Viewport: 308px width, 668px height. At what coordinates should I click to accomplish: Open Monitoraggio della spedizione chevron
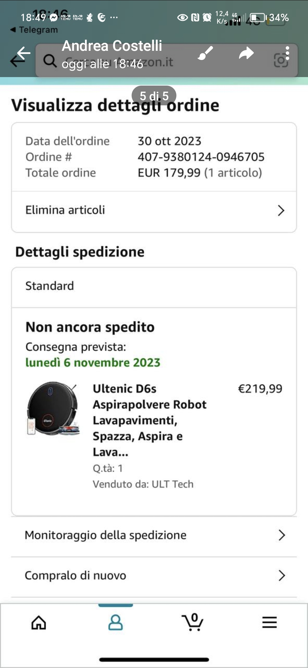click(281, 535)
